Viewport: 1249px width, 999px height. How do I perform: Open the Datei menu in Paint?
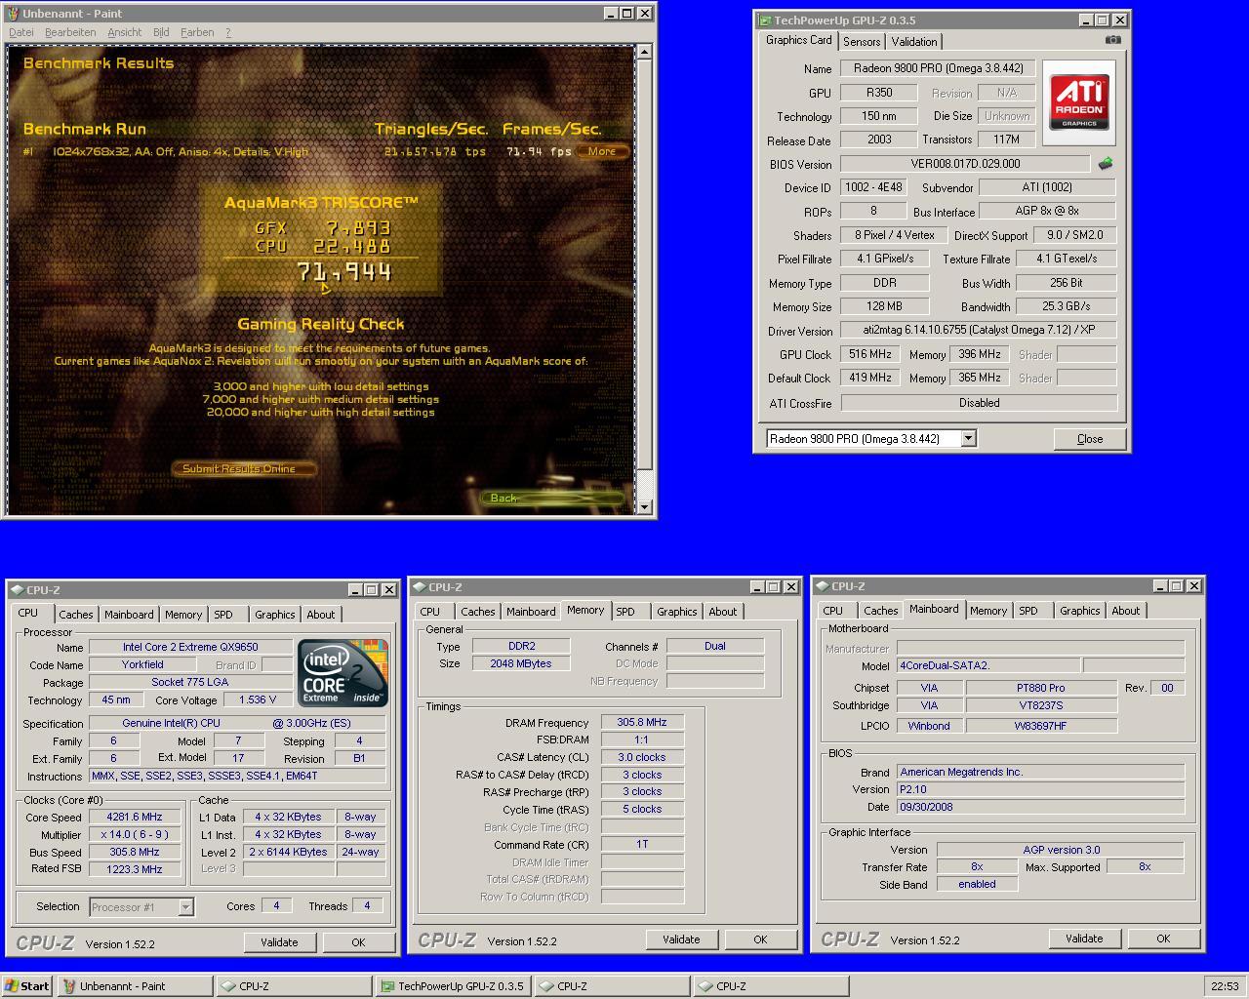[x=20, y=32]
